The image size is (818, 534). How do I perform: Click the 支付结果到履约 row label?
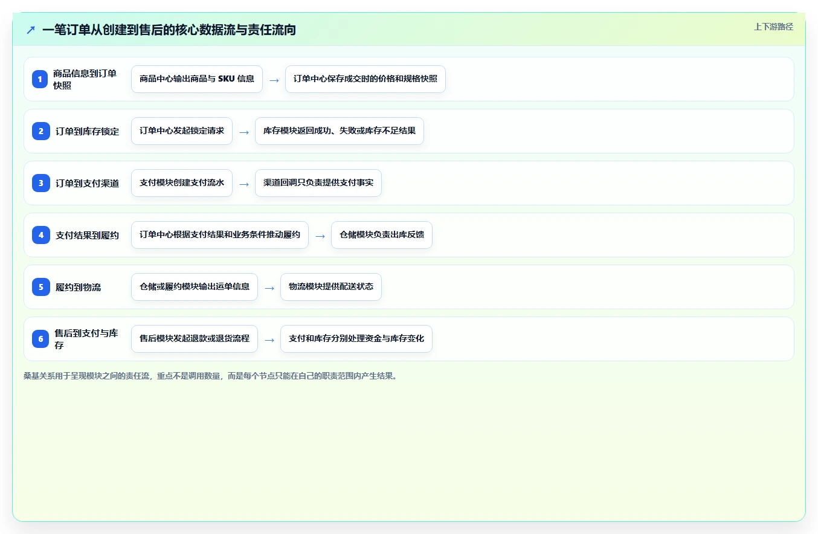(88, 235)
